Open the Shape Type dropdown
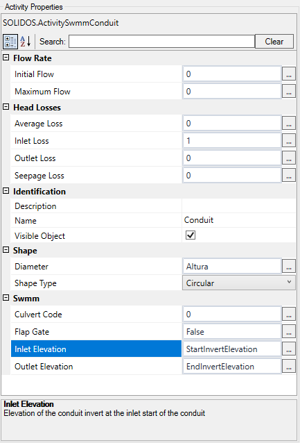300x443 pixels. [239, 283]
